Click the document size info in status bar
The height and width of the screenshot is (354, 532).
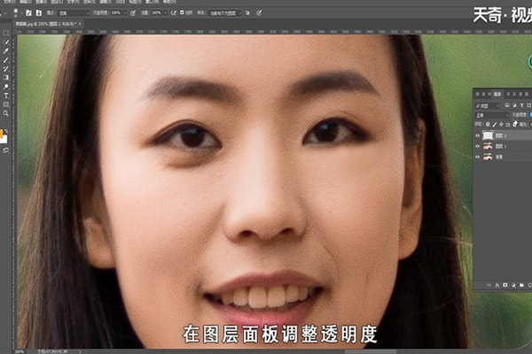[51, 351]
